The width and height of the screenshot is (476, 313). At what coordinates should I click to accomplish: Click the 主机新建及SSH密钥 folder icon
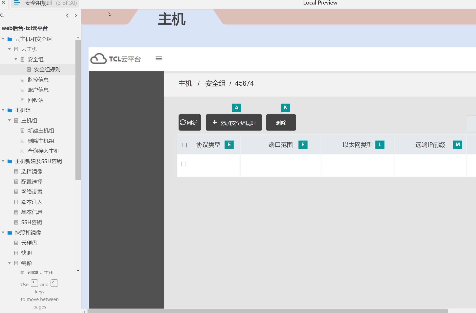pyautogui.click(x=10, y=161)
